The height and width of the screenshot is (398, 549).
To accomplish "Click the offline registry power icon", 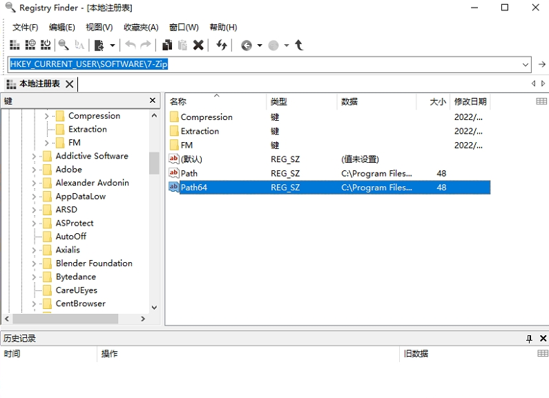I will tap(46, 45).
